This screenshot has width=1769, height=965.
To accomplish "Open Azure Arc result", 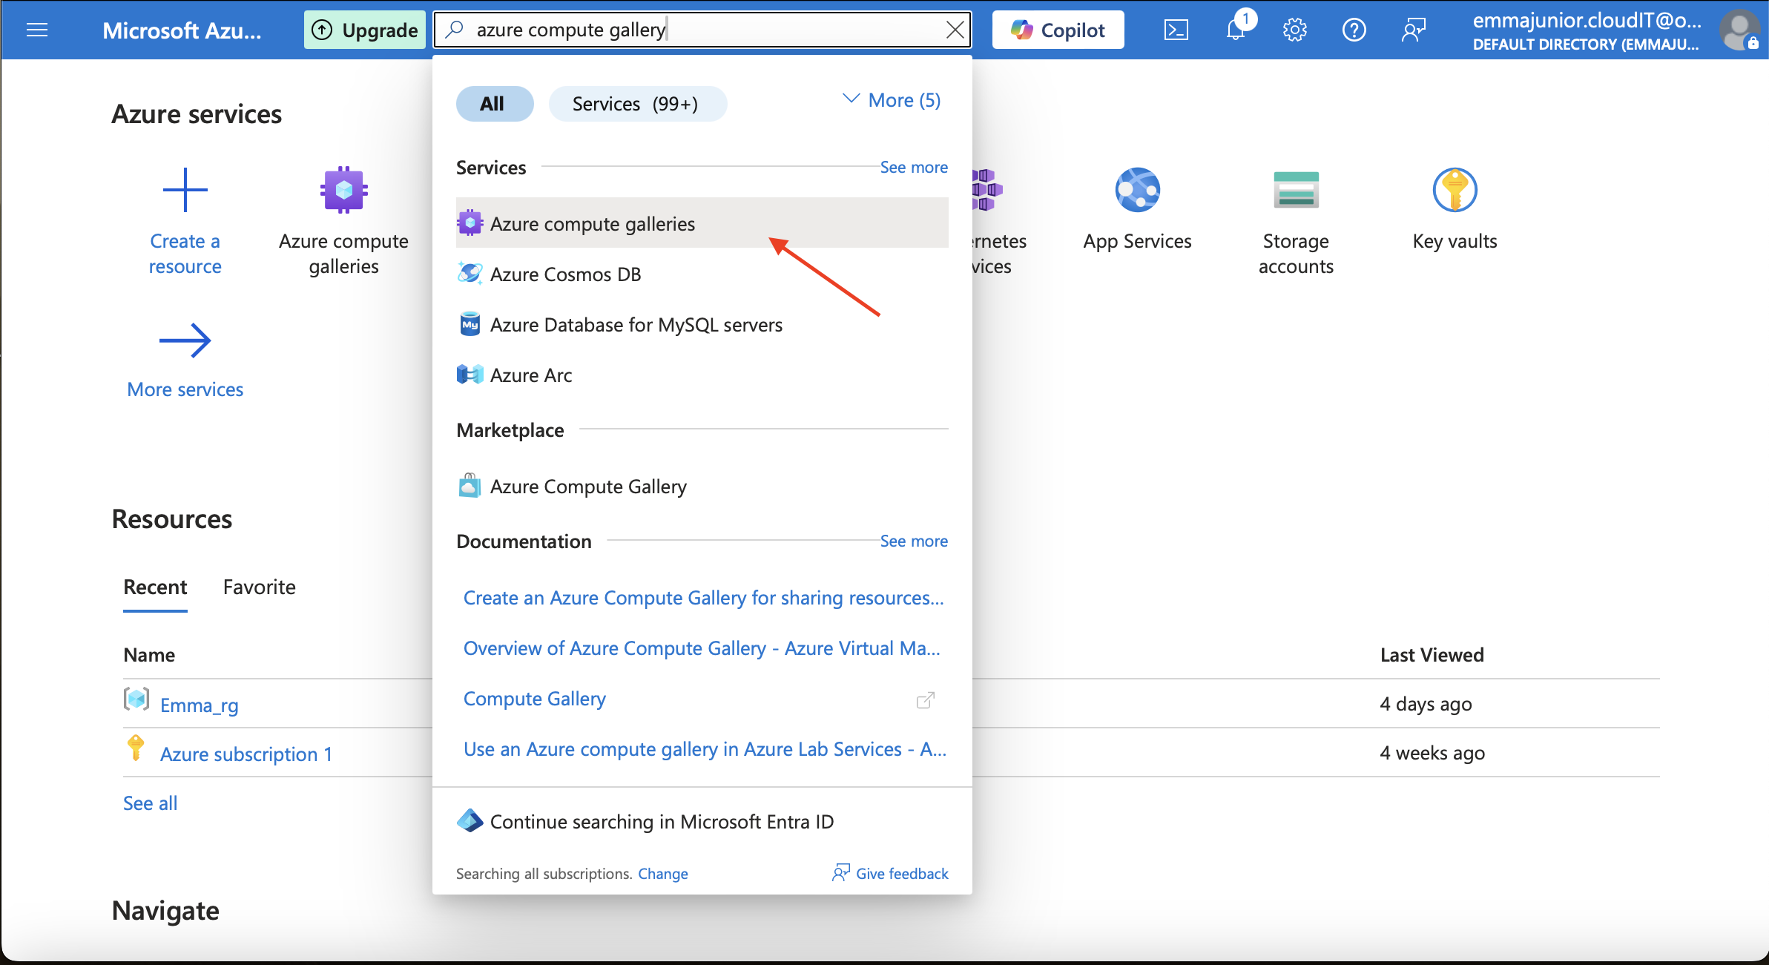I will 702,375.
